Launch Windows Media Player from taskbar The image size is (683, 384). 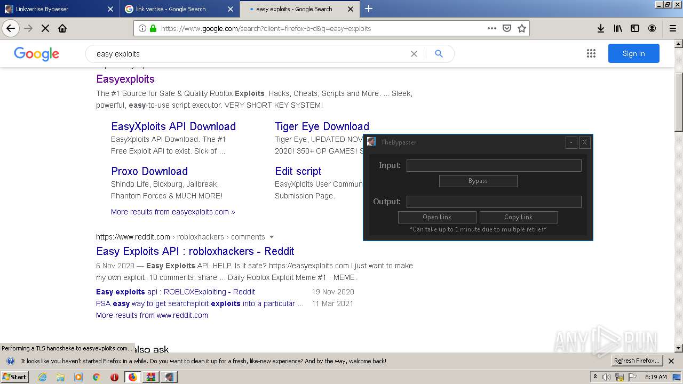coord(78,377)
